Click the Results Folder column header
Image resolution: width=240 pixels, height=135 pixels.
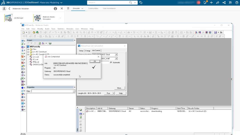coord(200,108)
